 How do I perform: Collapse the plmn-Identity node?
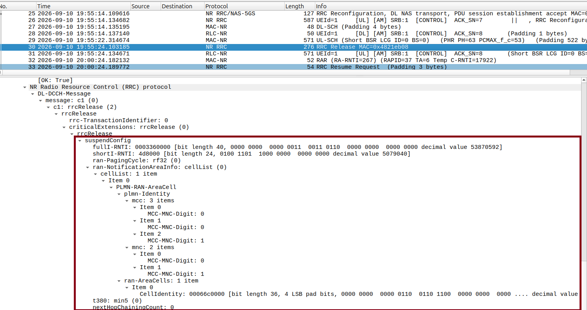click(119, 194)
